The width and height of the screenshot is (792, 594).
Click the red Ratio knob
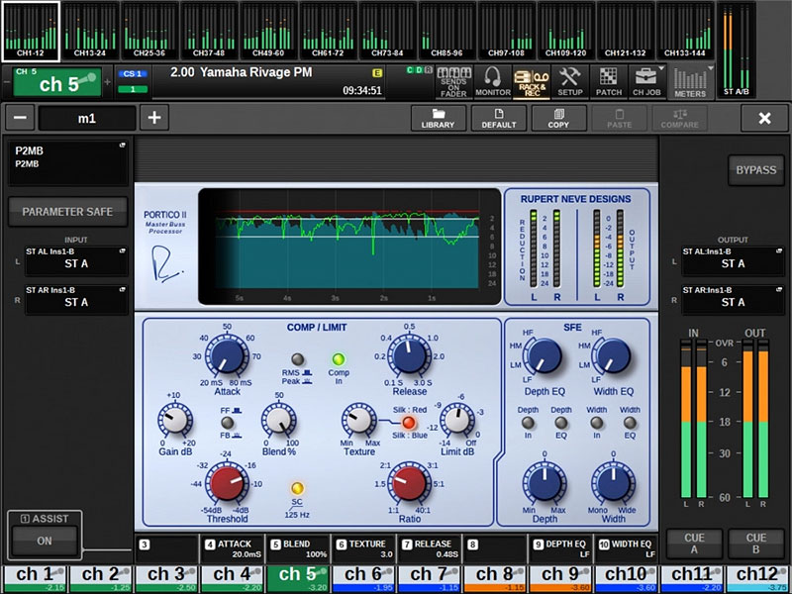point(409,483)
